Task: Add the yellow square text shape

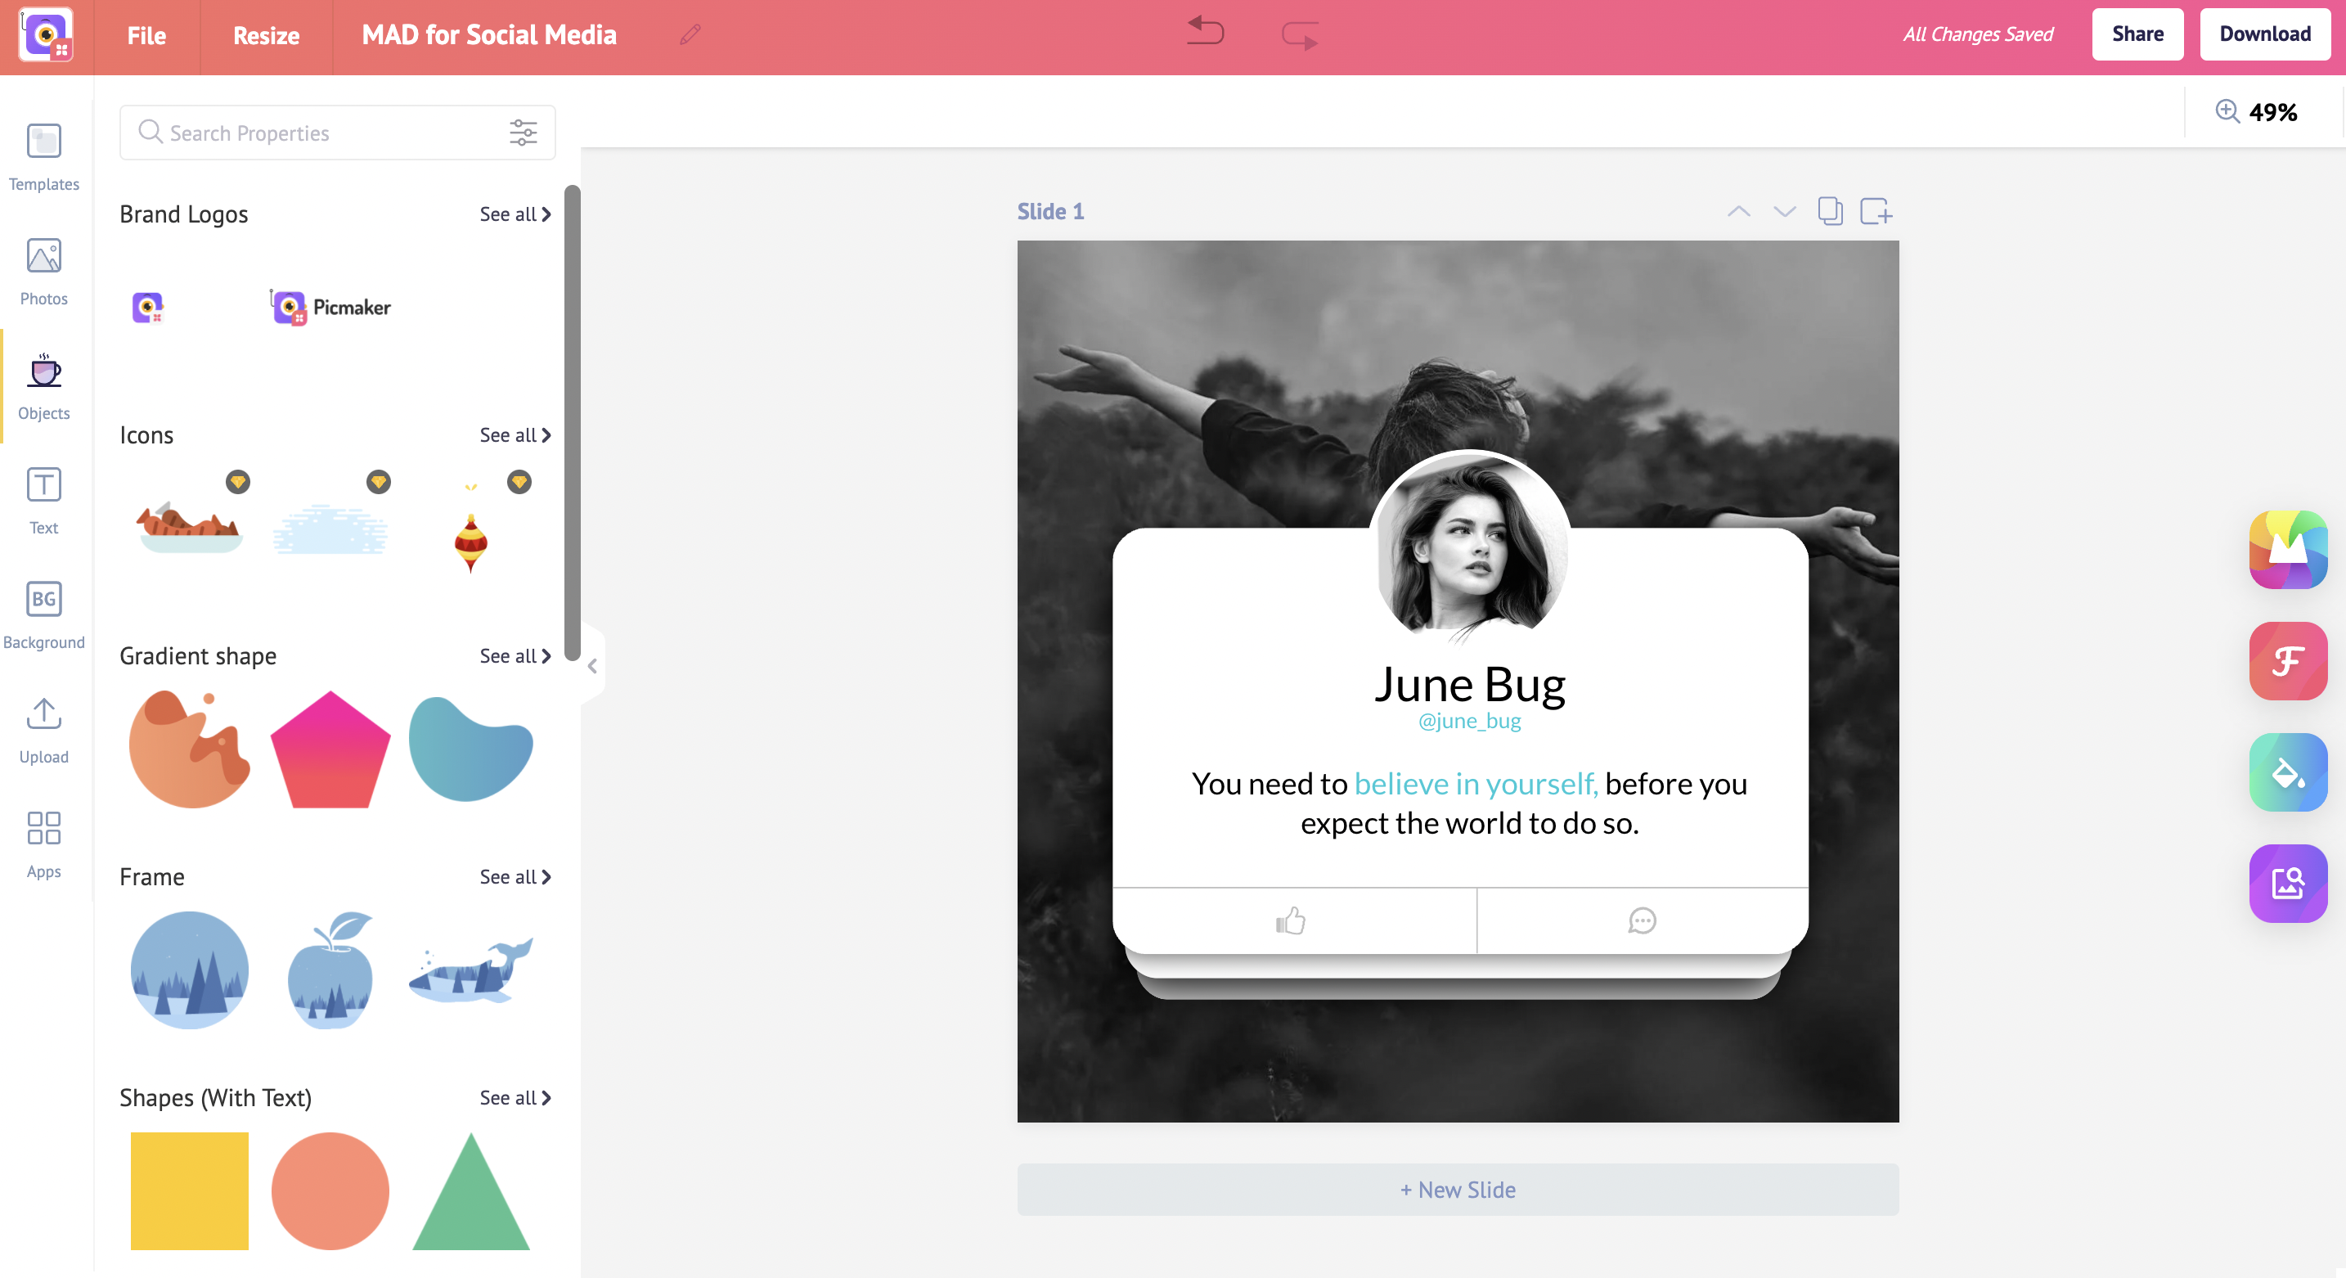Action: click(190, 1190)
